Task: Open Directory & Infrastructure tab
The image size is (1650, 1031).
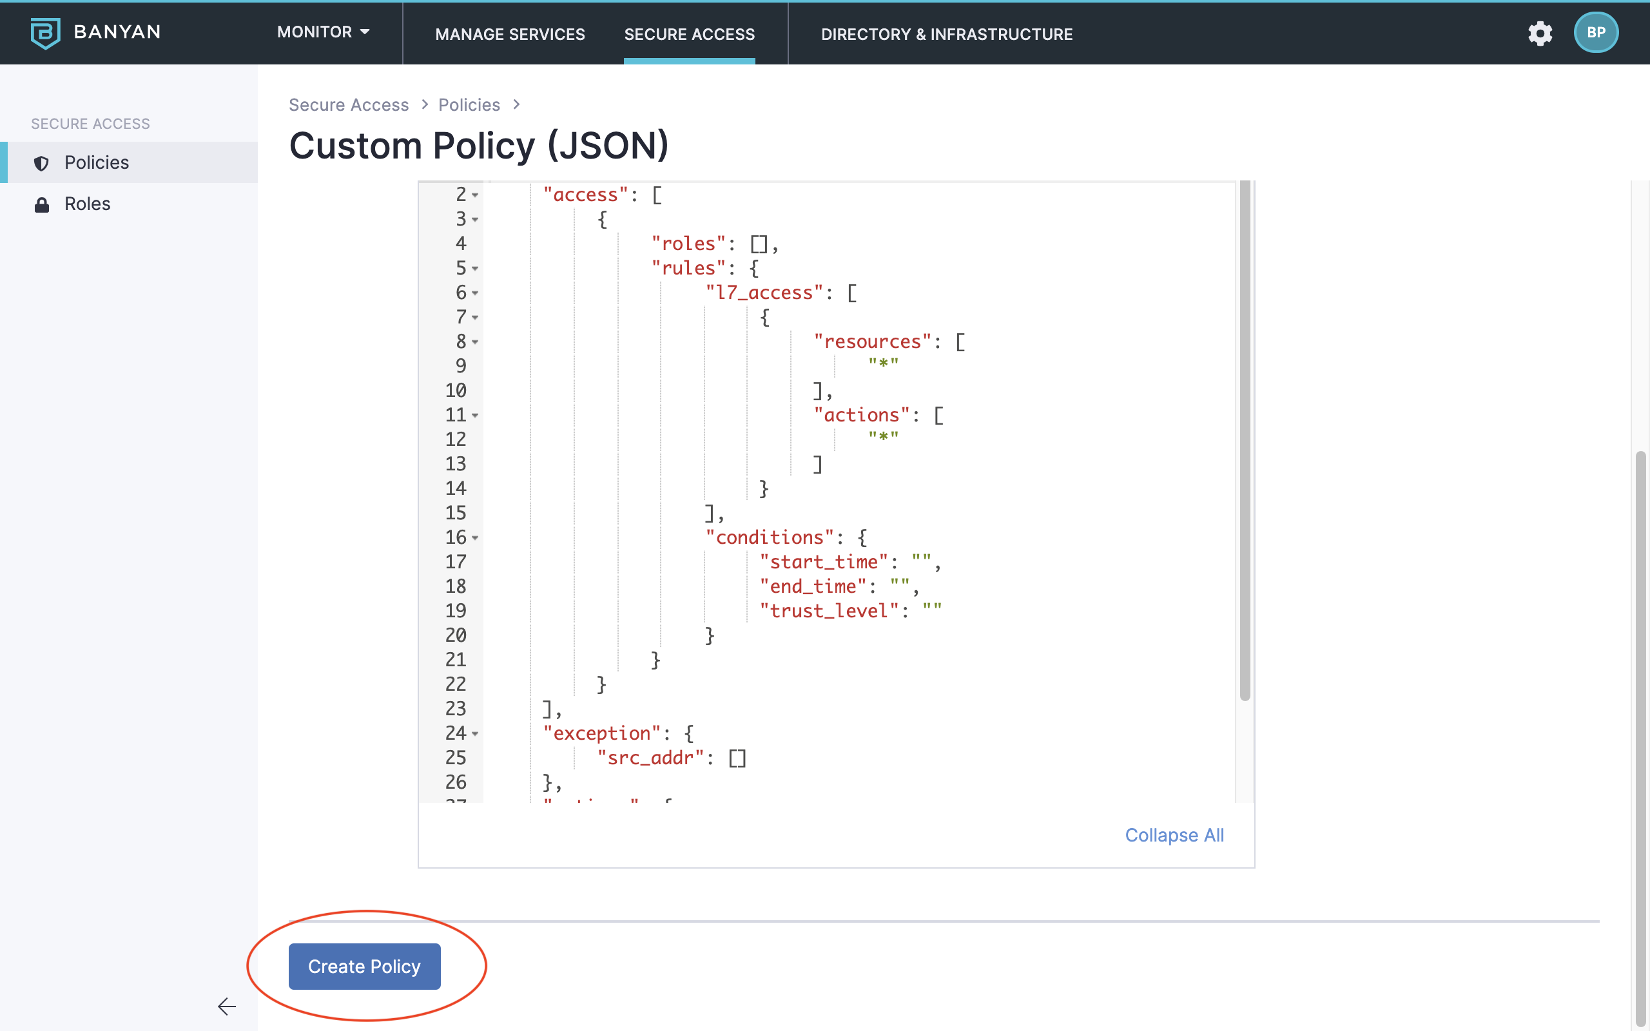Action: (x=946, y=34)
